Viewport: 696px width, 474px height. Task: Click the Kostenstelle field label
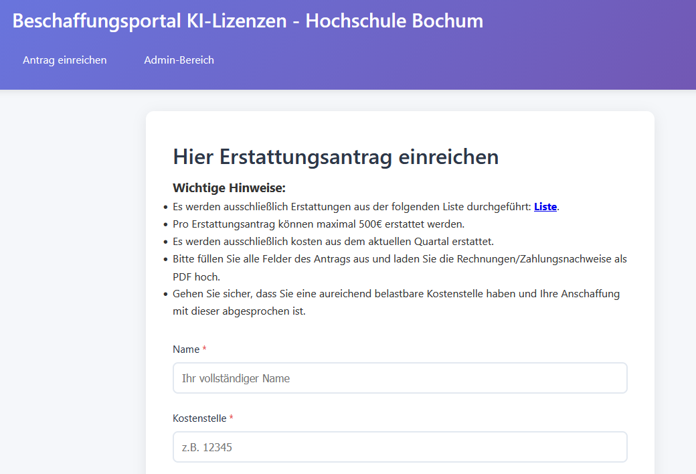click(x=199, y=418)
